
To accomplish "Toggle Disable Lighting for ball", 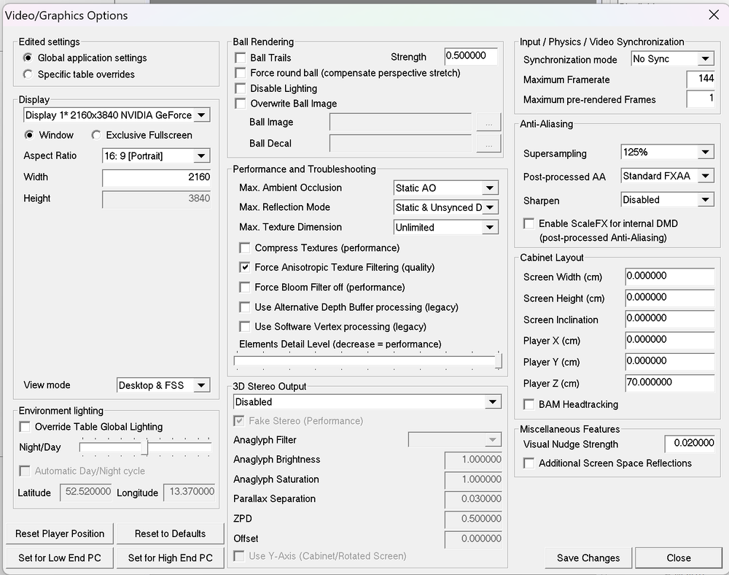I will pyautogui.click(x=241, y=88).
